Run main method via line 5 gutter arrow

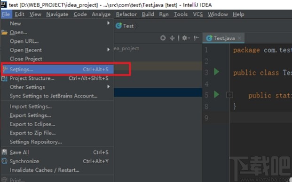[217, 95]
